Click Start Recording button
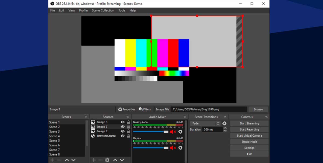The image size is (323, 163). pyautogui.click(x=249, y=130)
